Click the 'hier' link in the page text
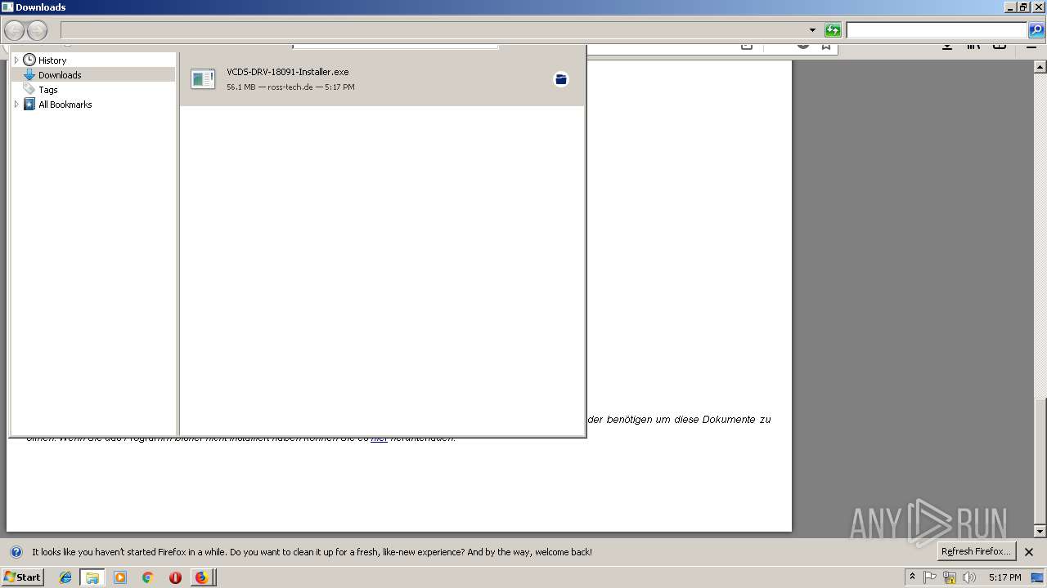Screen dimensions: 1047x588 point(379,439)
